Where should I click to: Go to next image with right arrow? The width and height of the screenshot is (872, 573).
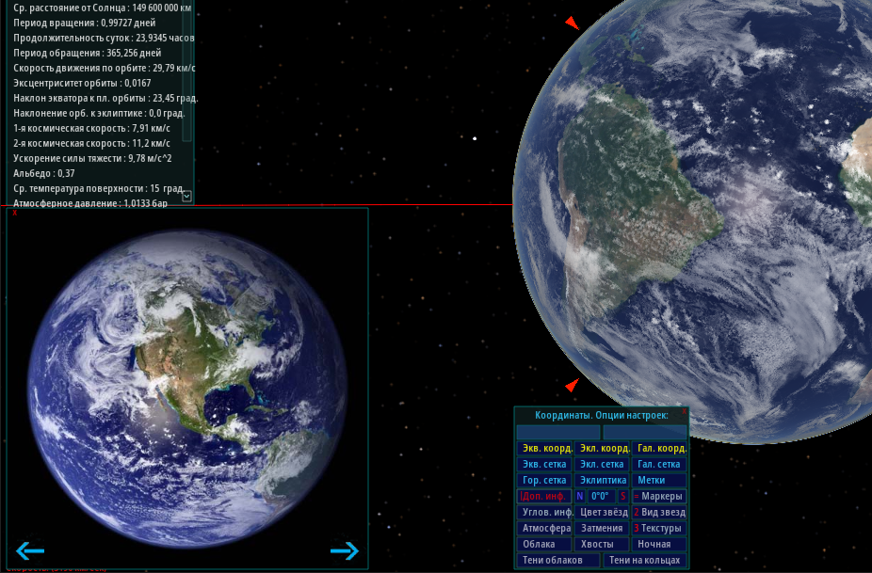point(345,550)
